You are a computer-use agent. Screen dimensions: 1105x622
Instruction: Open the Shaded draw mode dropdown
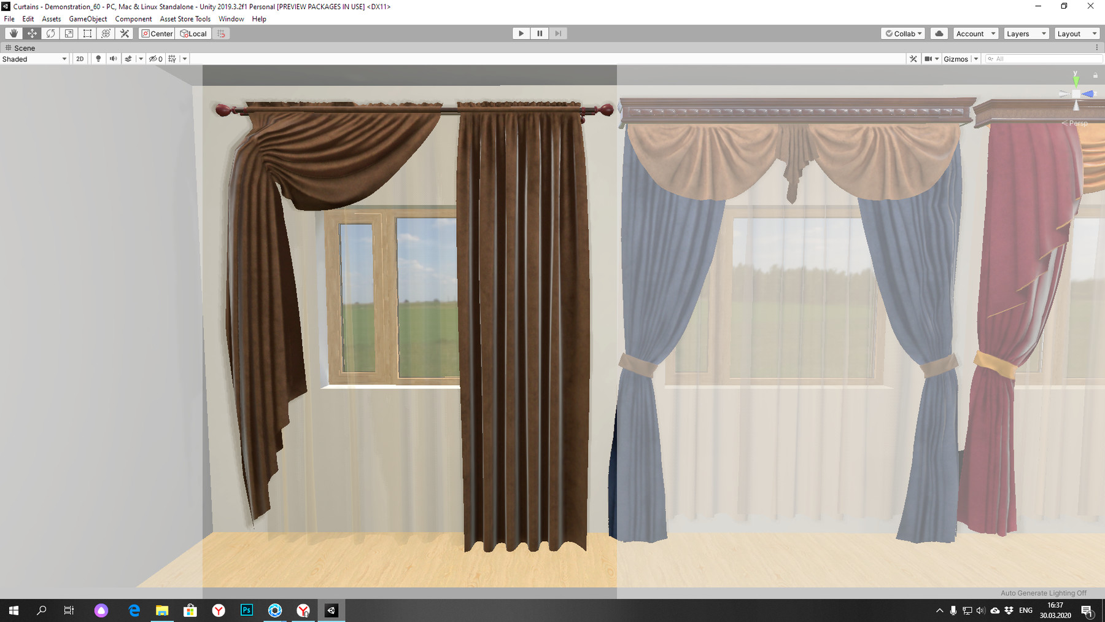(x=34, y=58)
